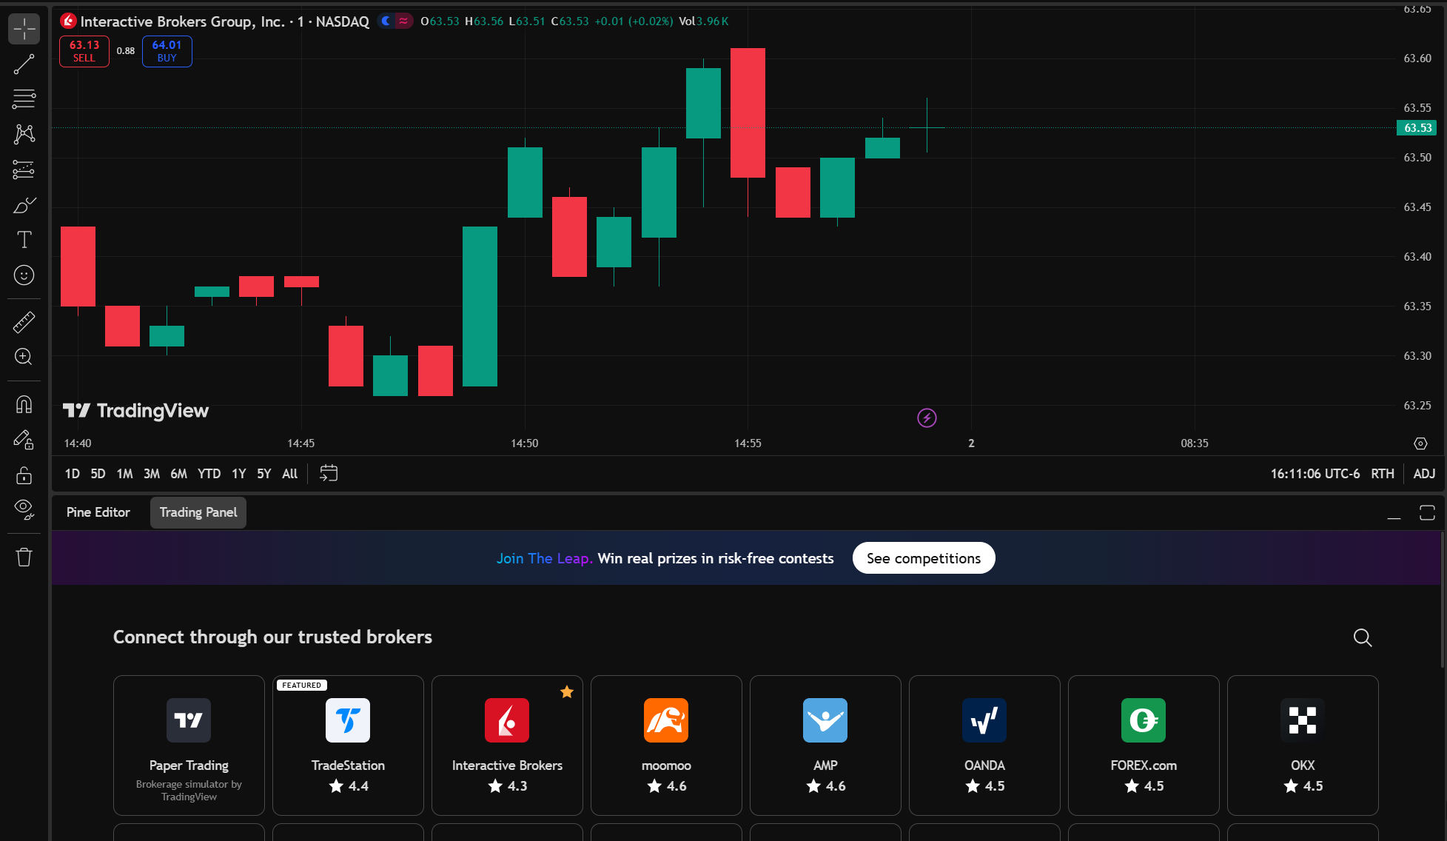Image resolution: width=1447 pixels, height=841 pixels.
Task: Select the moomoo broker card
Action: coord(666,745)
